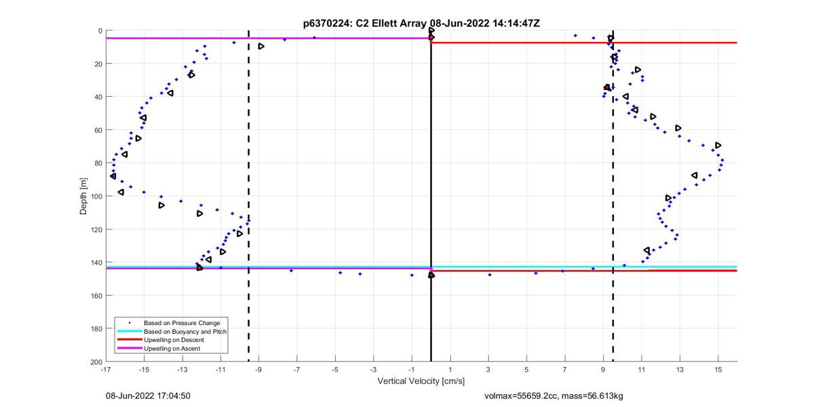Select the "Vertical Velocity [cm/s]" x-axis label
Screen dimensions: 814x407
tap(421, 381)
